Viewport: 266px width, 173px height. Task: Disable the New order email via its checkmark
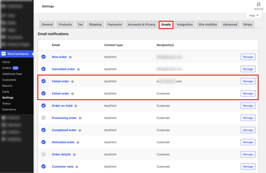coord(43,57)
